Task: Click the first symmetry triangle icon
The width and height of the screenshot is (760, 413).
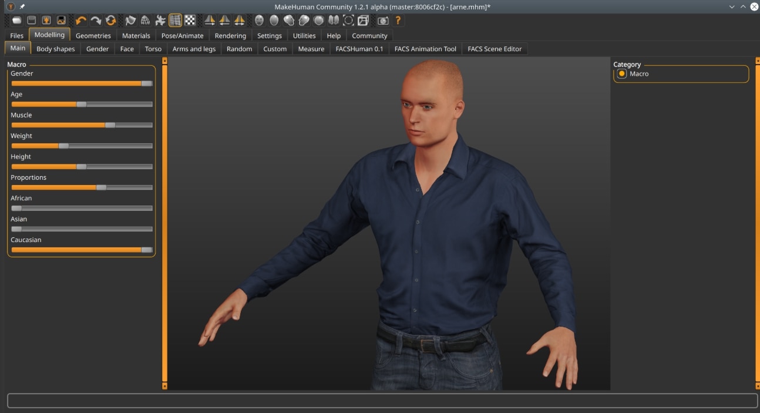Action: click(210, 21)
